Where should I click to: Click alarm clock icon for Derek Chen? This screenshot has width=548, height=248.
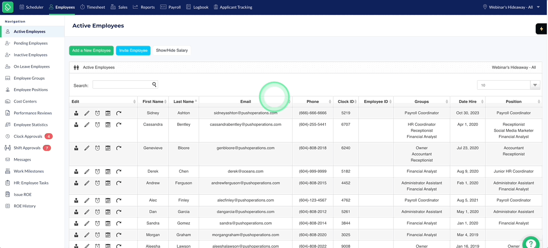97,171
